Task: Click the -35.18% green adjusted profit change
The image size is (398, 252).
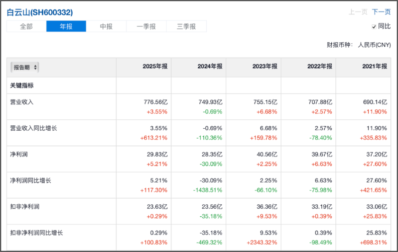Action: (x=211, y=217)
